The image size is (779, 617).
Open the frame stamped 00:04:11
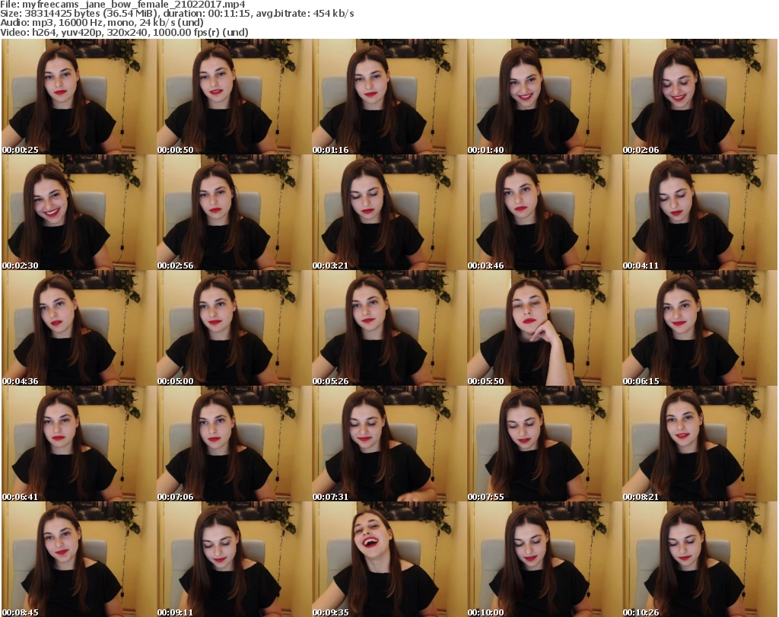tap(700, 212)
